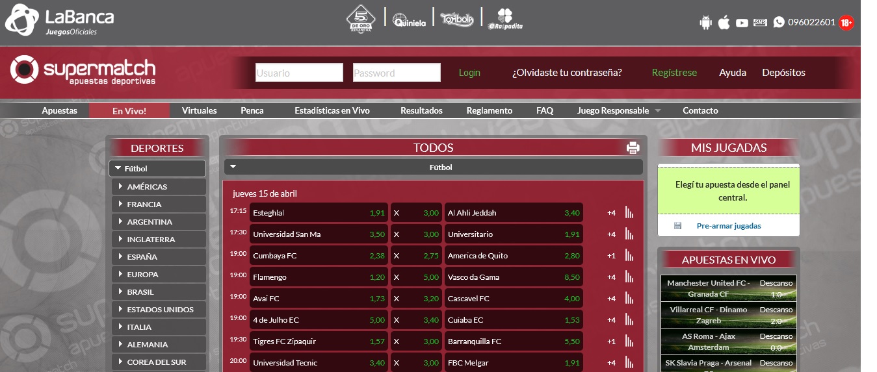877x372 pixels.
Task: Switch to the En Vivo! tab
Action: click(x=129, y=111)
